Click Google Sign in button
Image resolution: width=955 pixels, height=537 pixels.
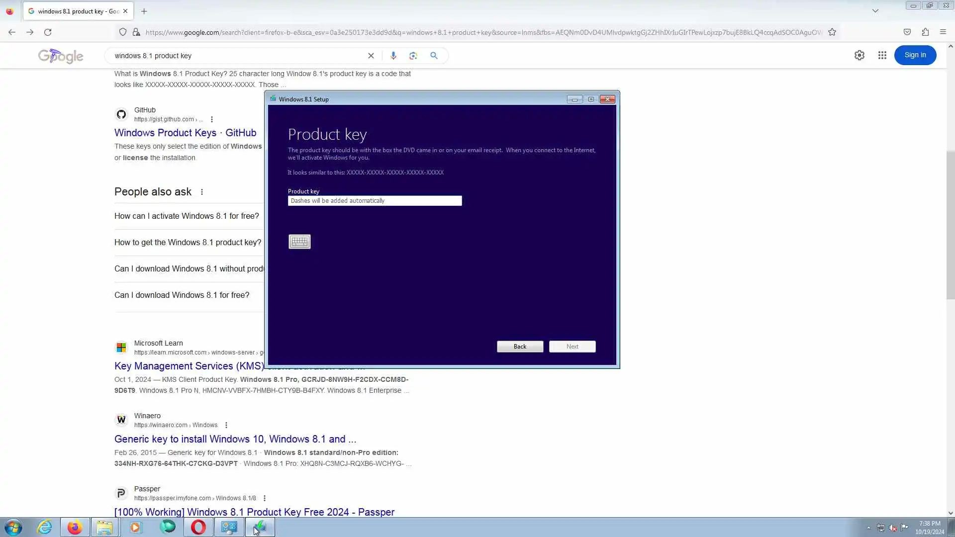pyautogui.click(x=915, y=55)
